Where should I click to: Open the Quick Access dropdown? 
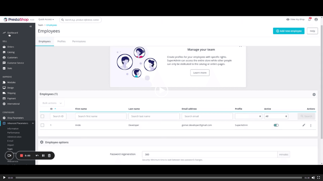[46, 19]
